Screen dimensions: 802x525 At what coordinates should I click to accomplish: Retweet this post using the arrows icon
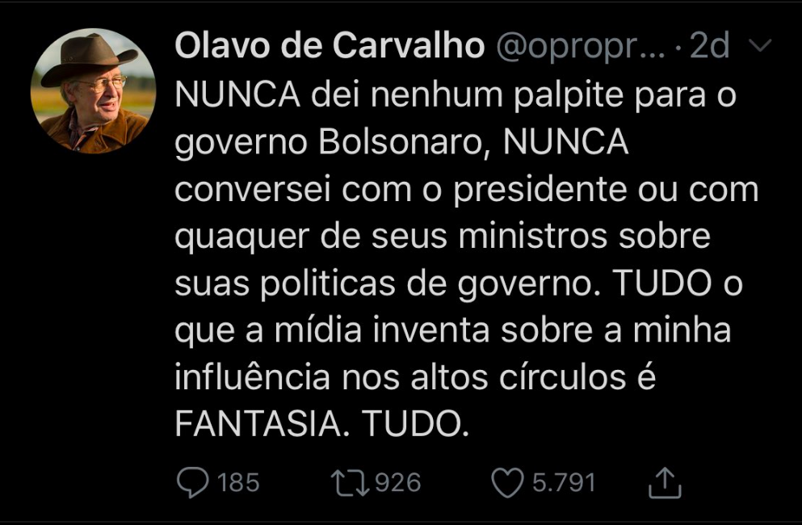point(350,483)
